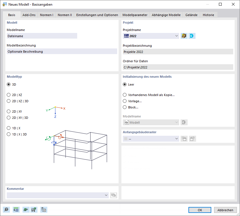Expand the Anfangsgebäuderaster dropdown
This screenshot has width=240, height=216.
(176, 139)
